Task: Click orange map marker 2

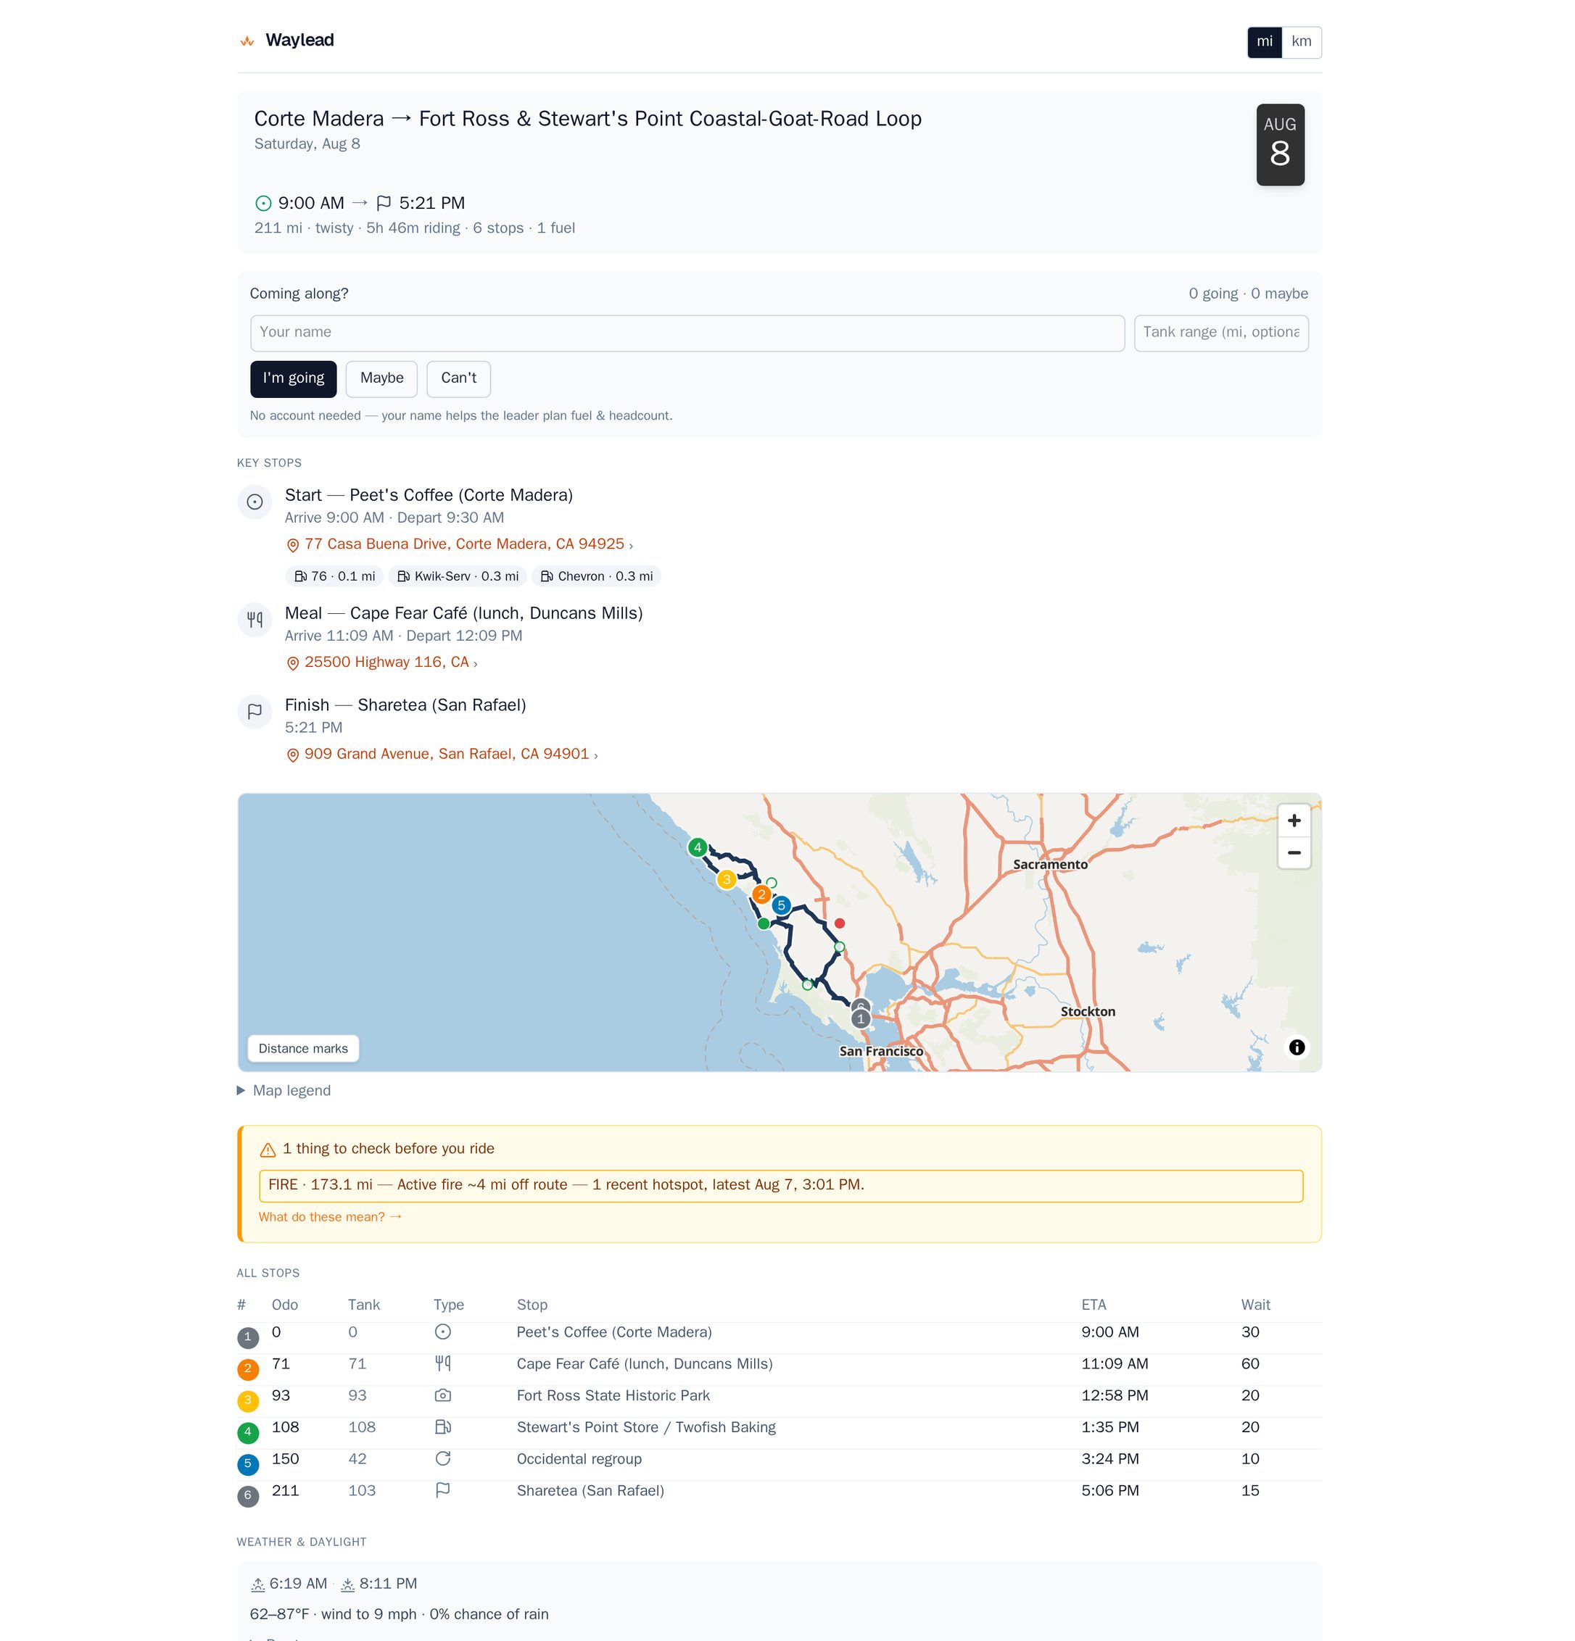Action: pos(761,894)
